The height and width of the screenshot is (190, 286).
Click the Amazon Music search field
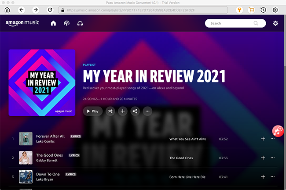coord(235,23)
